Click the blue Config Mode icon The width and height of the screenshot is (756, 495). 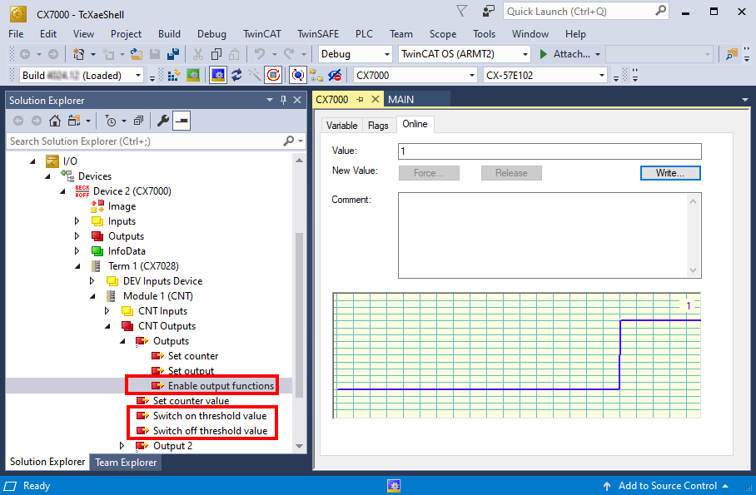click(218, 75)
